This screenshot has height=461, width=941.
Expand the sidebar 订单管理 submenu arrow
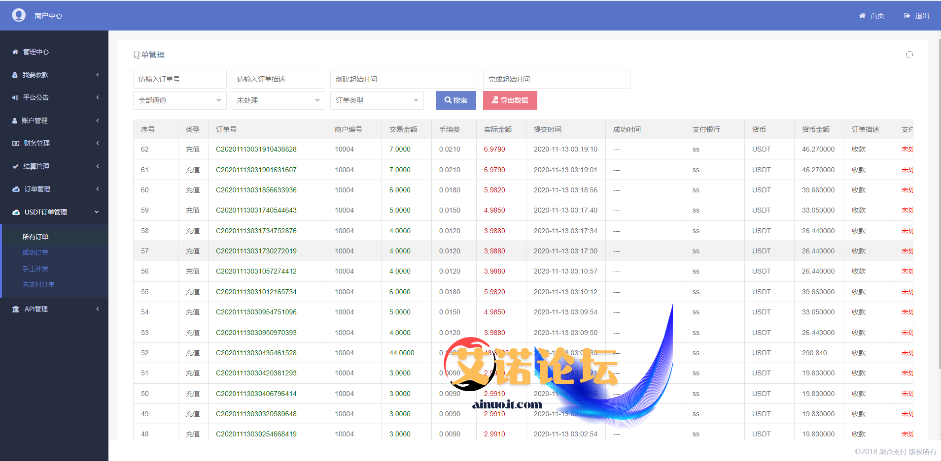point(98,189)
